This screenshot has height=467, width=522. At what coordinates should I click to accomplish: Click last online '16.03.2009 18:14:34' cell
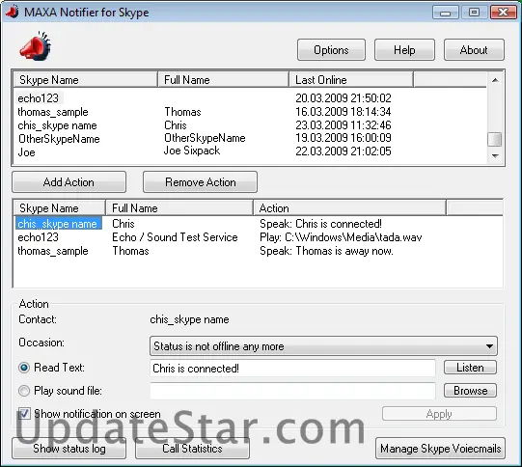pos(343,112)
